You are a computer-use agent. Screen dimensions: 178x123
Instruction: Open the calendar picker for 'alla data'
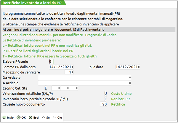tap(139, 67)
